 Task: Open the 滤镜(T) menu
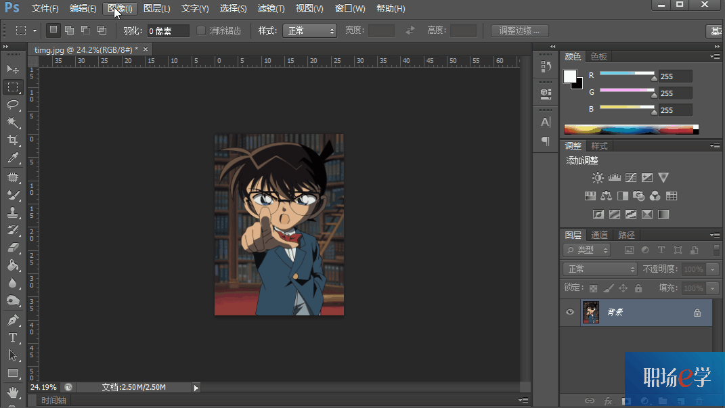[271, 8]
